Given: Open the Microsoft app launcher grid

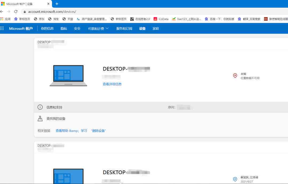Looking at the screenshot, I should [2, 28].
